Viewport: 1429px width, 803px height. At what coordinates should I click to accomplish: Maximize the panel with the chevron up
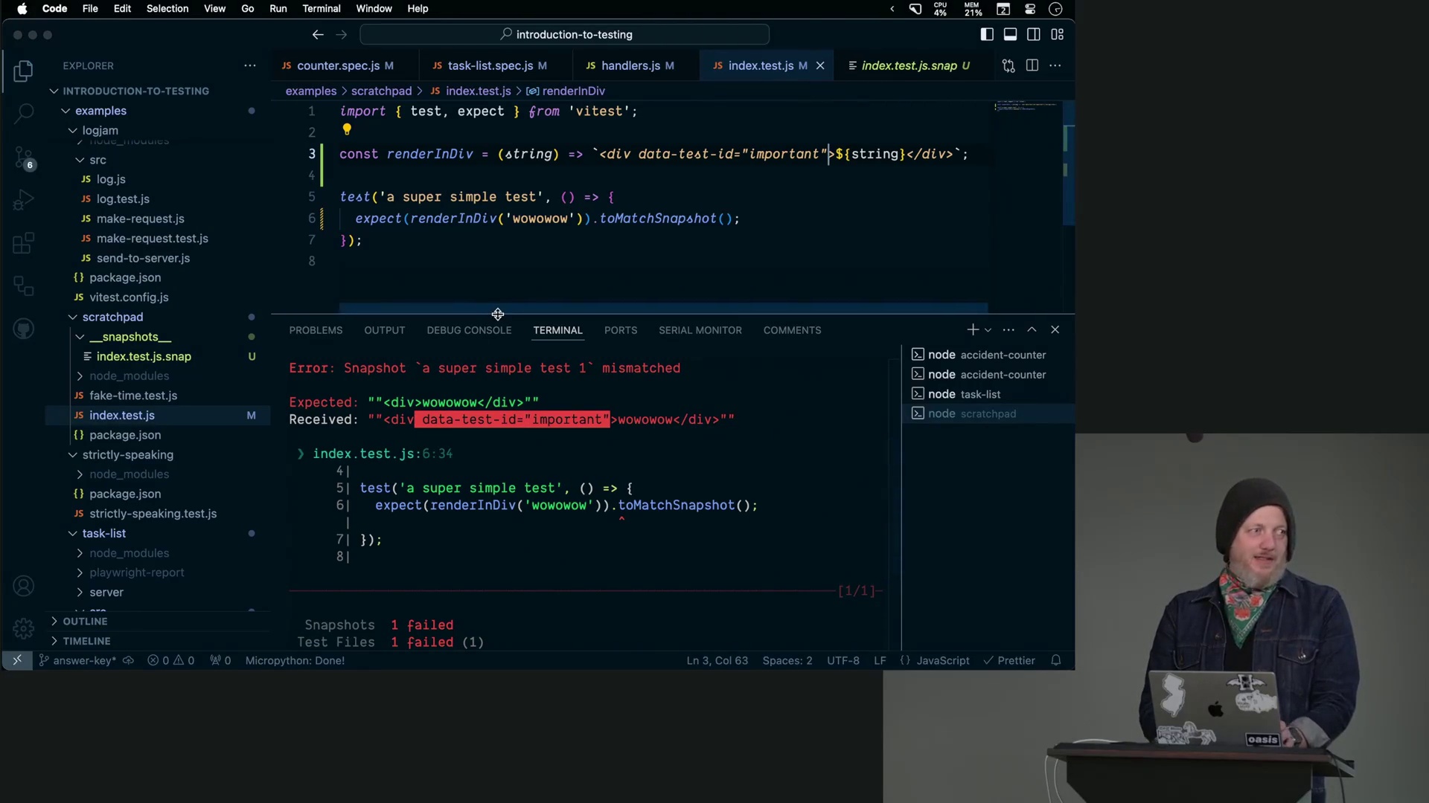[x=1032, y=329]
